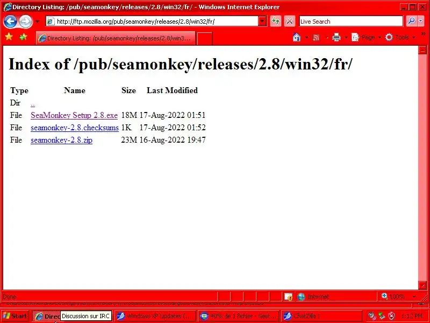
Task: Go back with the Back arrow
Action: point(10,22)
